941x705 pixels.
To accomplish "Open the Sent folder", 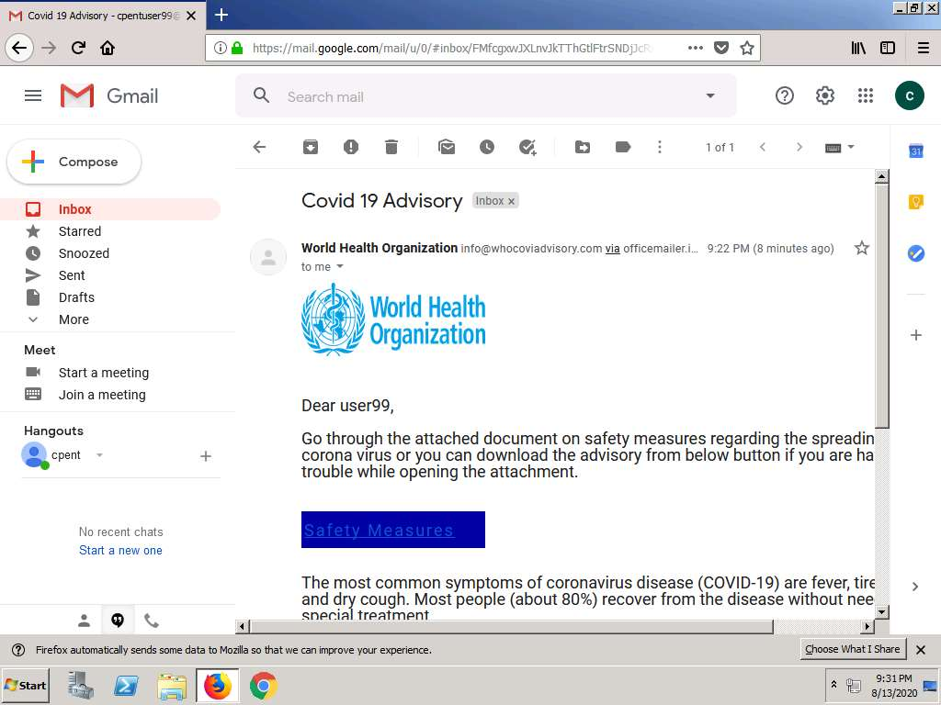I will point(72,275).
